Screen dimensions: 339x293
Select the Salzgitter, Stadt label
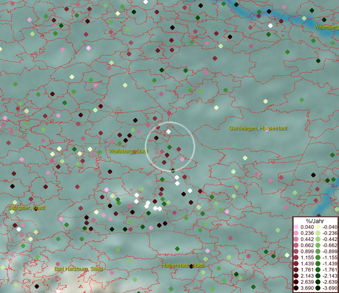(26, 208)
